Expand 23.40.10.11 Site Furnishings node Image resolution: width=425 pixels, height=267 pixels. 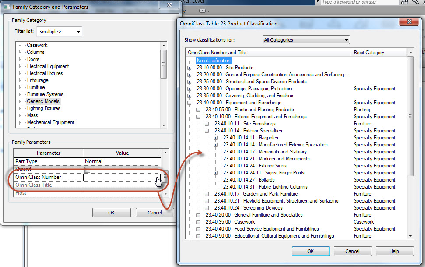tap(206, 124)
